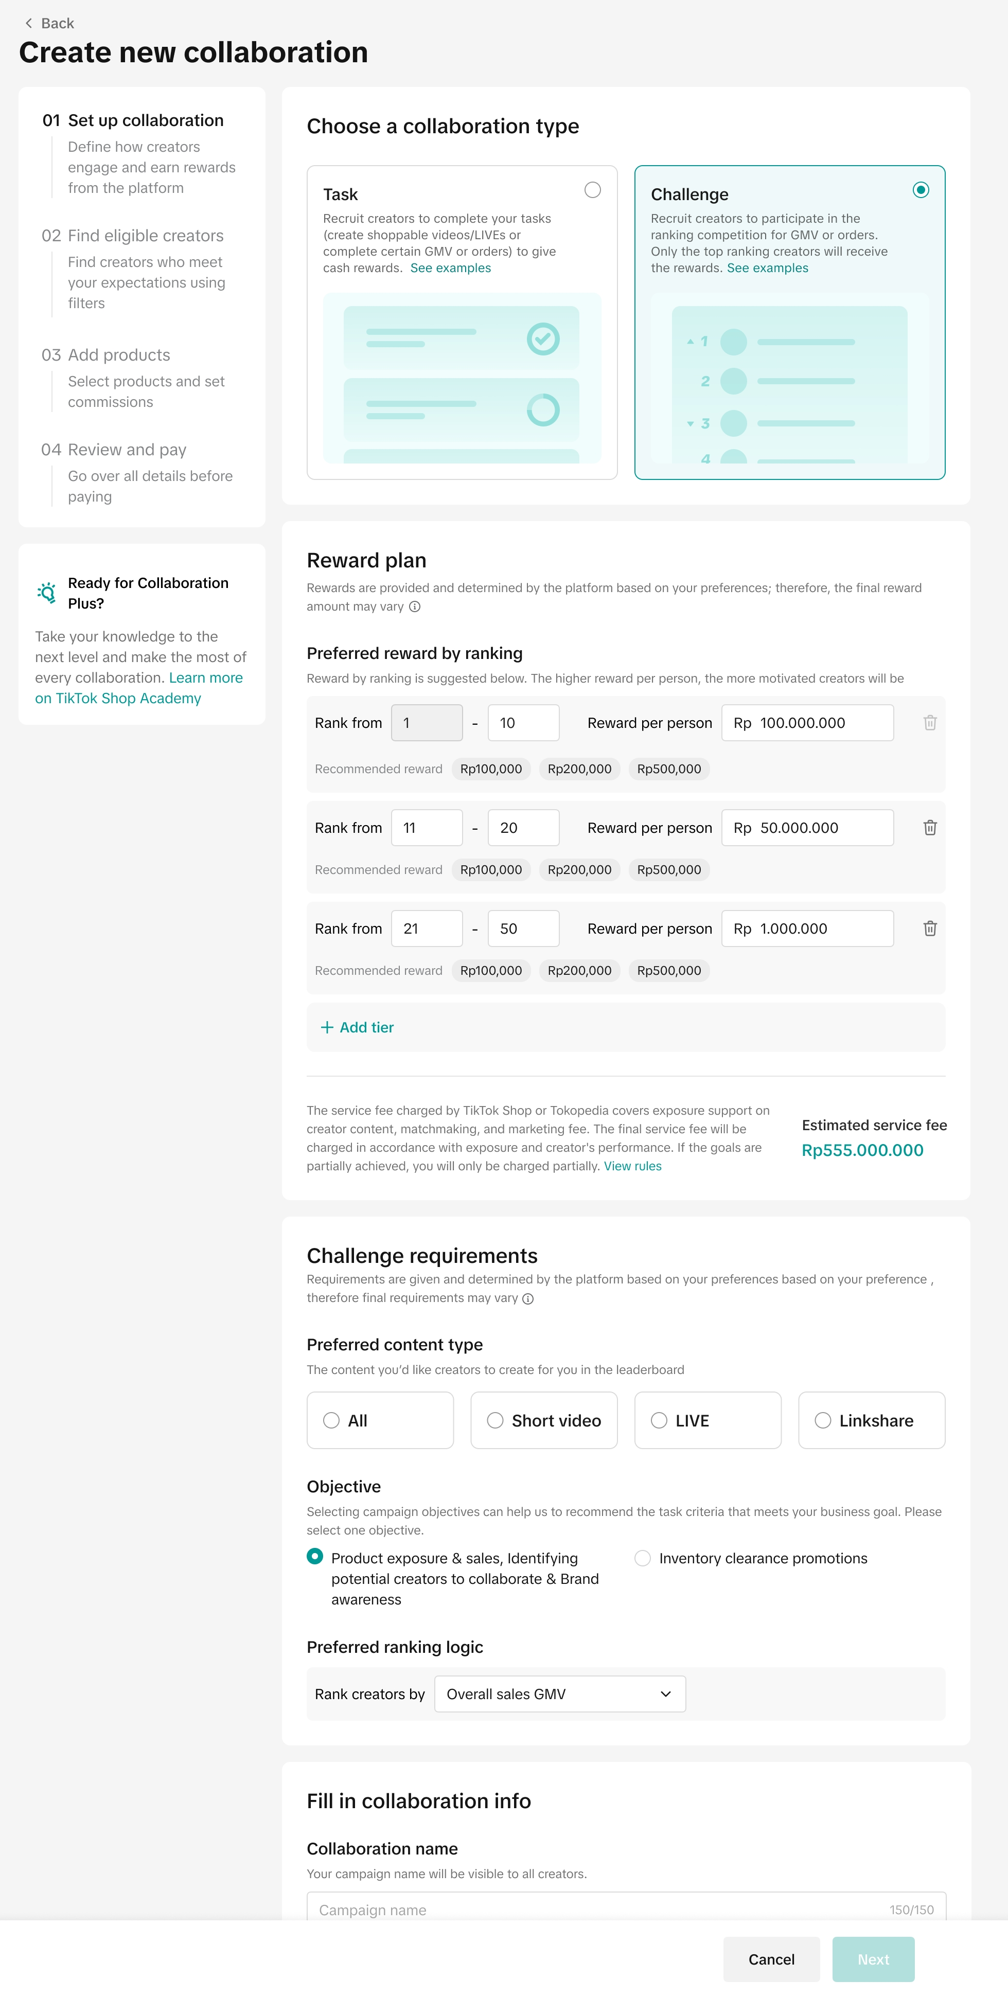Click the lightbulb Collaboration Plus icon
The image size is (1008, 1998).
(x=46, y=593)
